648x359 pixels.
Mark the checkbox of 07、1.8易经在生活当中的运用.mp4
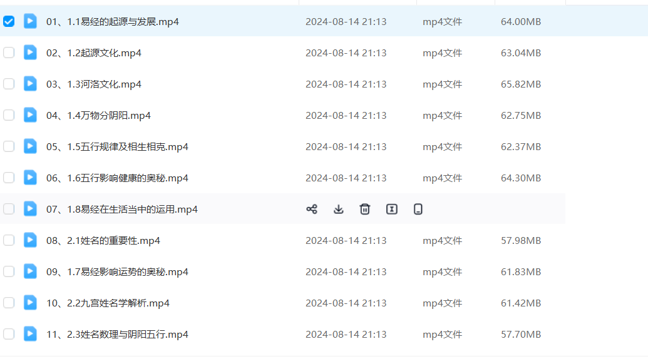[x=9, y=209]
